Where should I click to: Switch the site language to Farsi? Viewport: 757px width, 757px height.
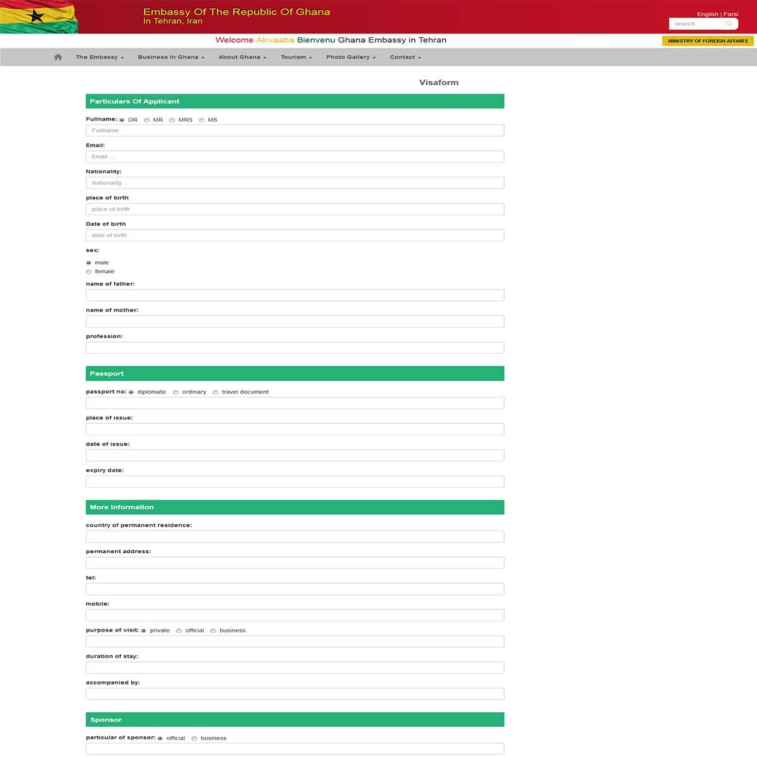731,13
